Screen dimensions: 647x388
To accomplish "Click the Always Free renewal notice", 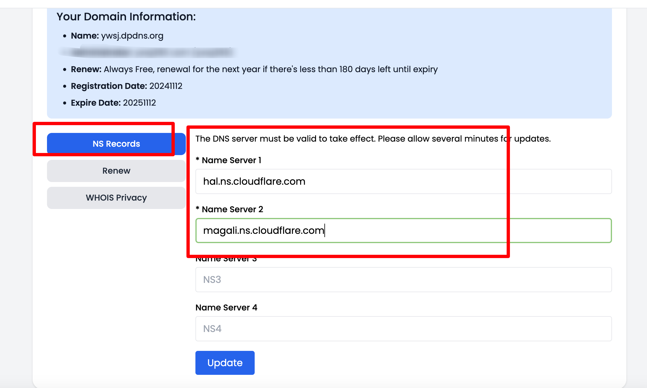I will 271,69.
